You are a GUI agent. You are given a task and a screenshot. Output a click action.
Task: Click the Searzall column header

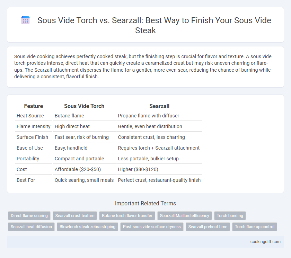pos(159,106)
